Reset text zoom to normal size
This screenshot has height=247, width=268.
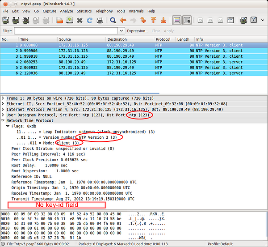(221, 21)
